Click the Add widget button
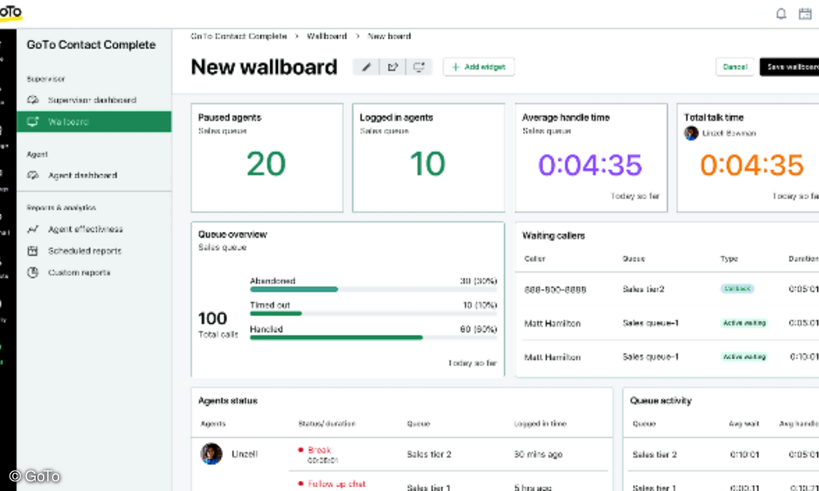The height and width of the screenshot is (491, 819). [478, 67]
